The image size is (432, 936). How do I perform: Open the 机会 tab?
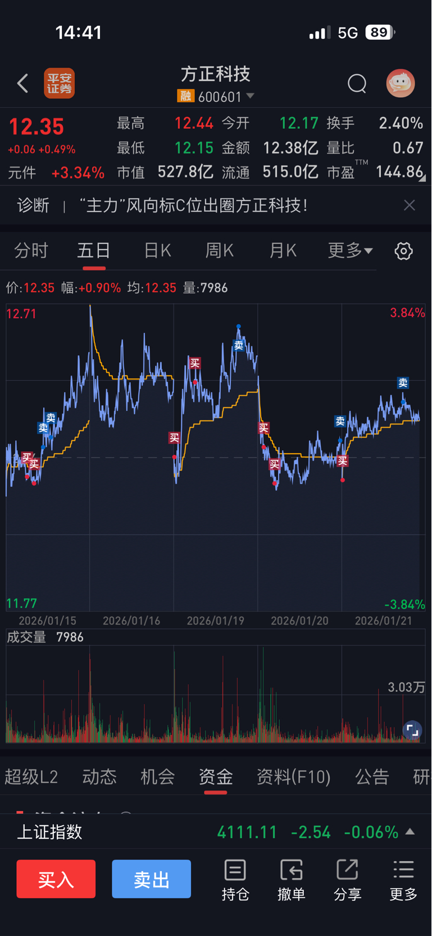point(157,776)
